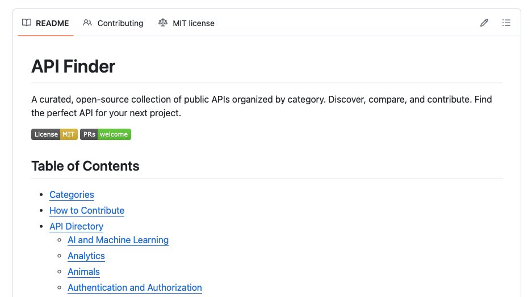This screenshot has width=532, height=297.
Task: Click the PRs welcome badge
Action: pyautogui.click(x=106, y=134)
